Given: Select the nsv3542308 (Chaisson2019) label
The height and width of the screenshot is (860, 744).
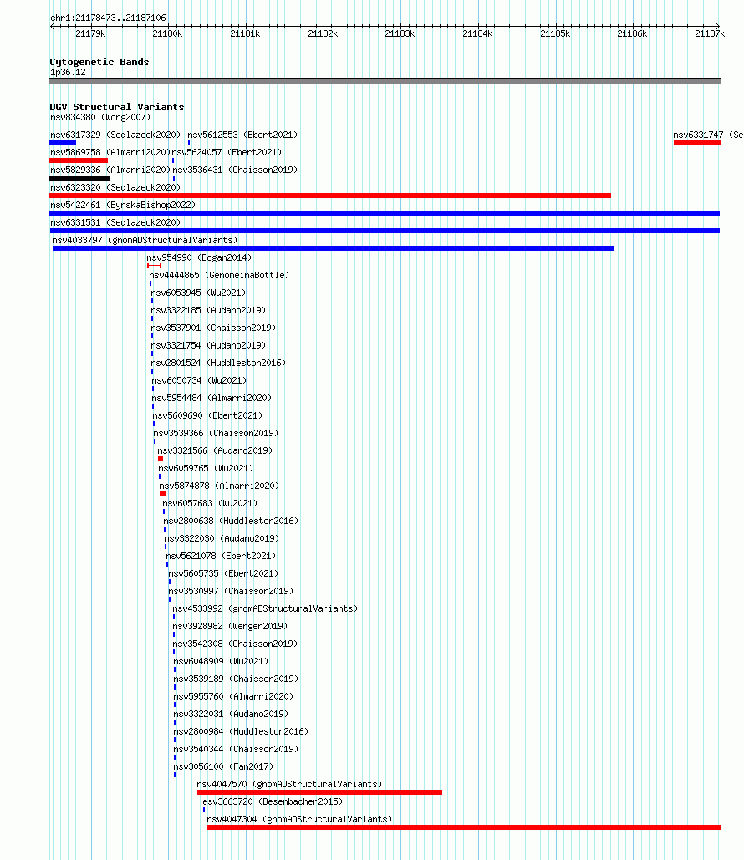Looking at the screenshot, I should click(235, 644).
